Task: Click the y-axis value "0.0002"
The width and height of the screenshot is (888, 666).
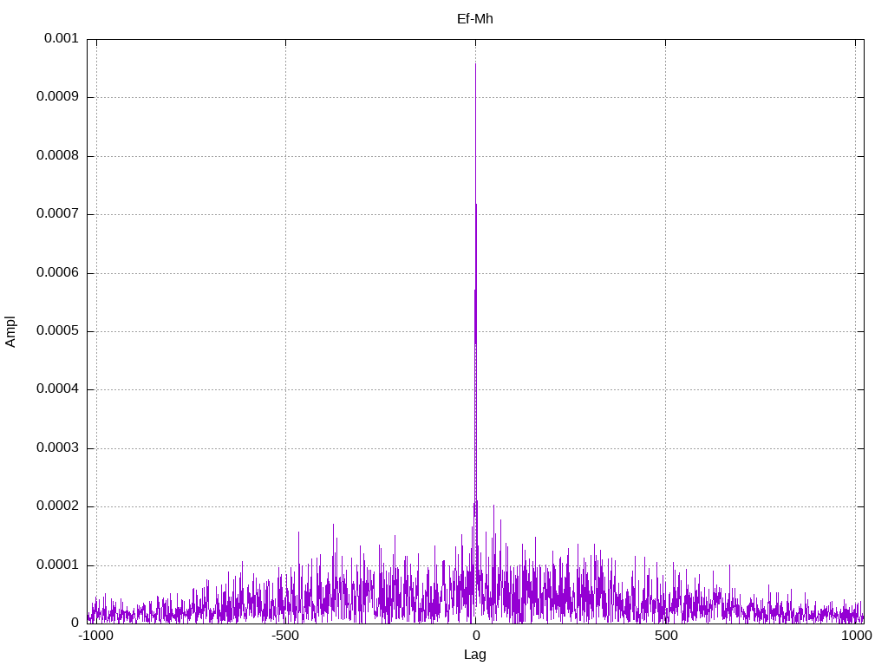Action: 57,506
